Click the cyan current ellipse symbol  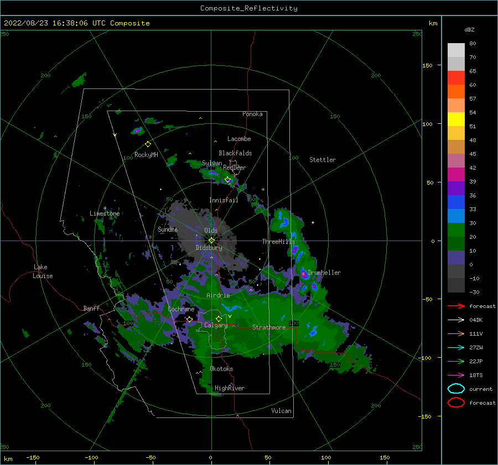[456, 389]
